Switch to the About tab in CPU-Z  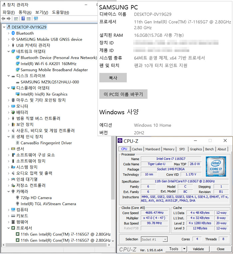[x=222, y=149]
